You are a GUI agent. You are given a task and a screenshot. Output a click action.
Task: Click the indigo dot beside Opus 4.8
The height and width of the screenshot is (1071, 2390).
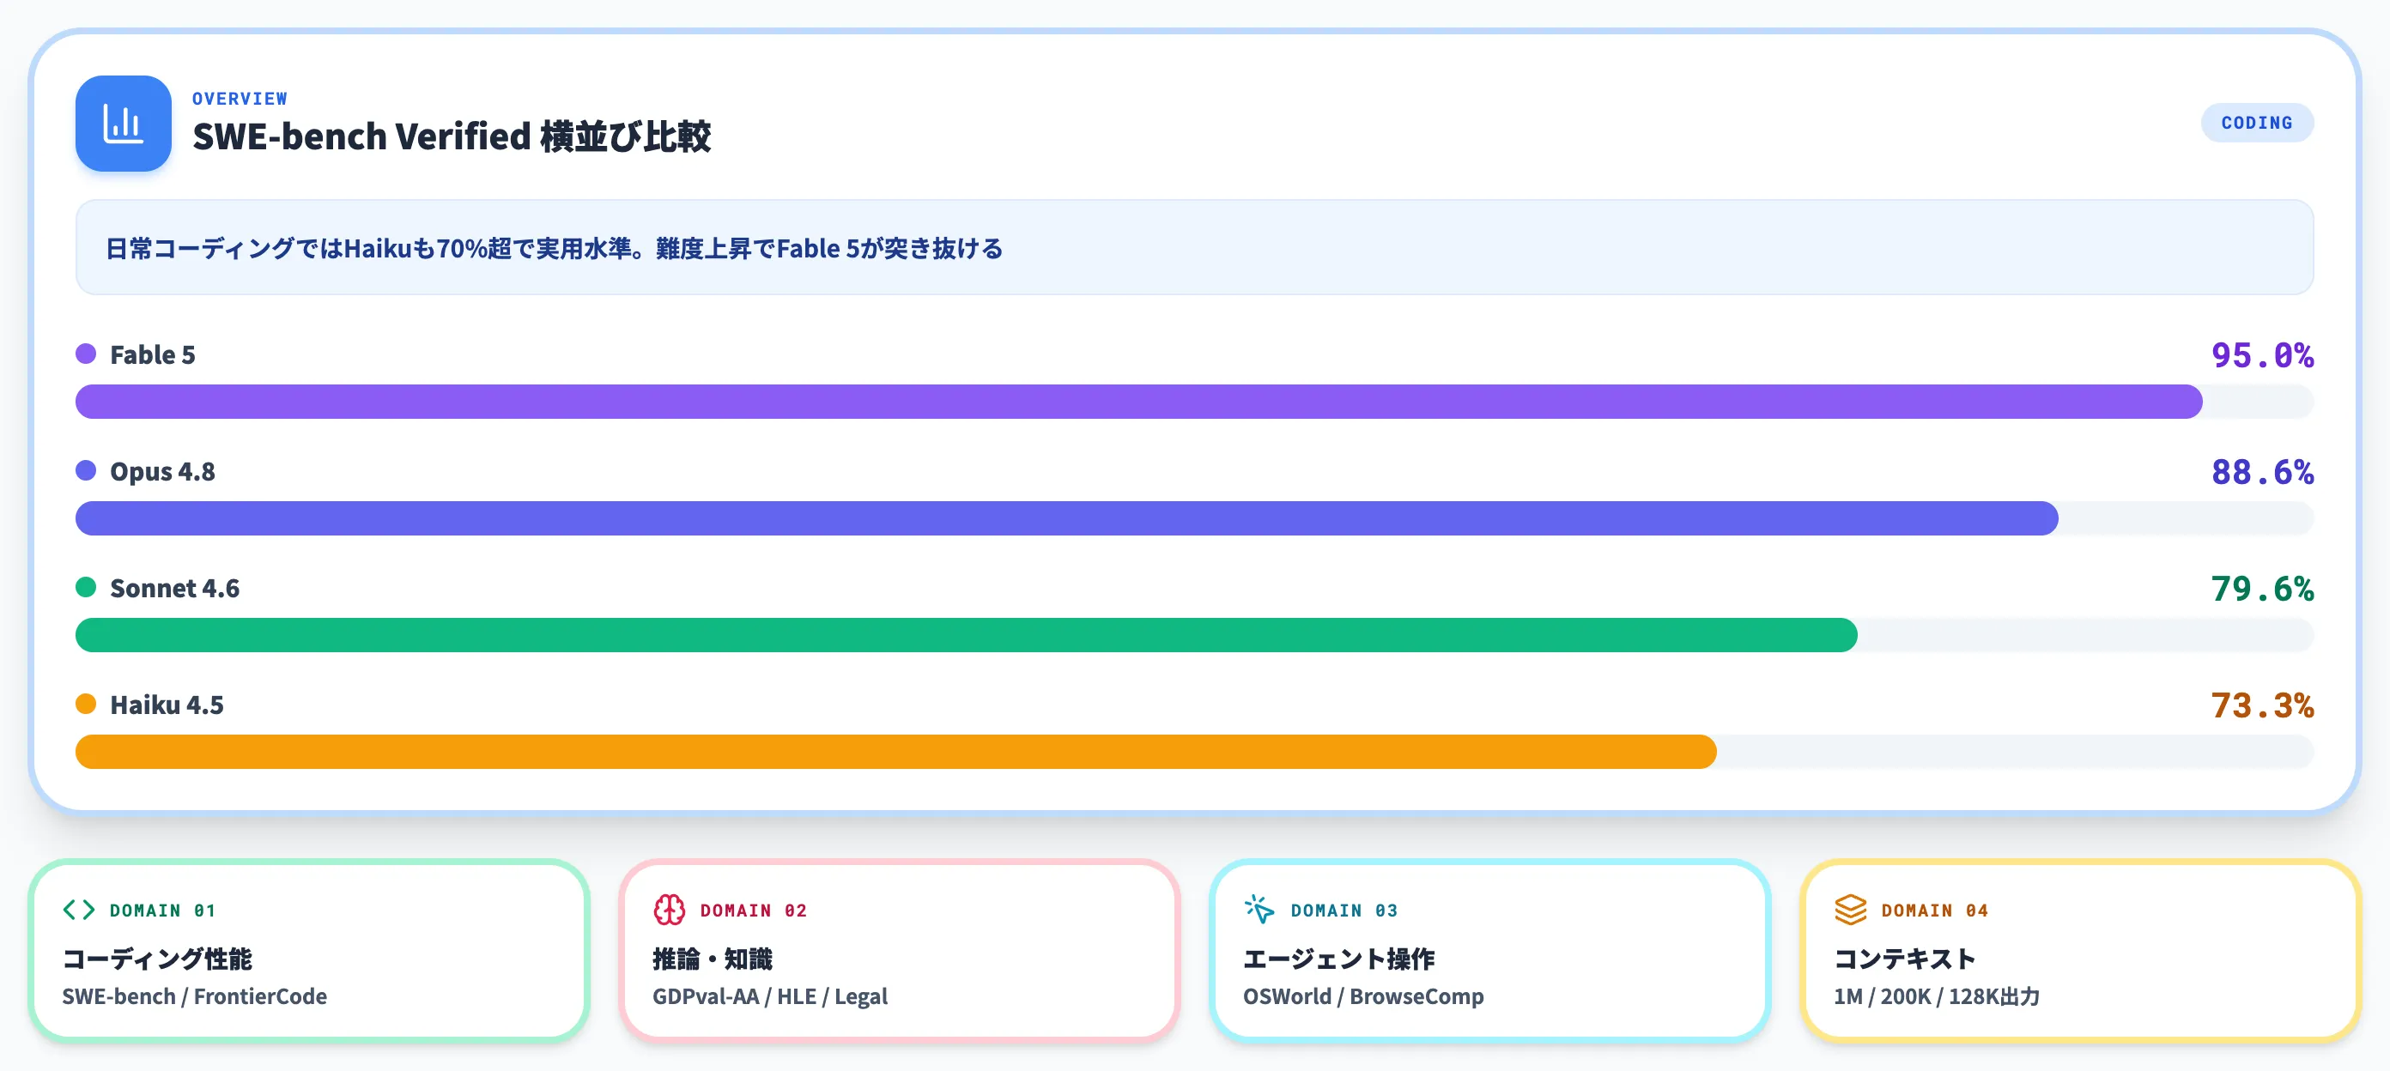click(x=87, y=471)
